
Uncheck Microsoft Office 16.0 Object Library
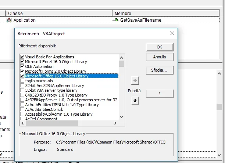click(x=22, y=76)
